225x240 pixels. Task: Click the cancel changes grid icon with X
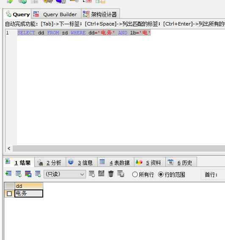(121, 174)
